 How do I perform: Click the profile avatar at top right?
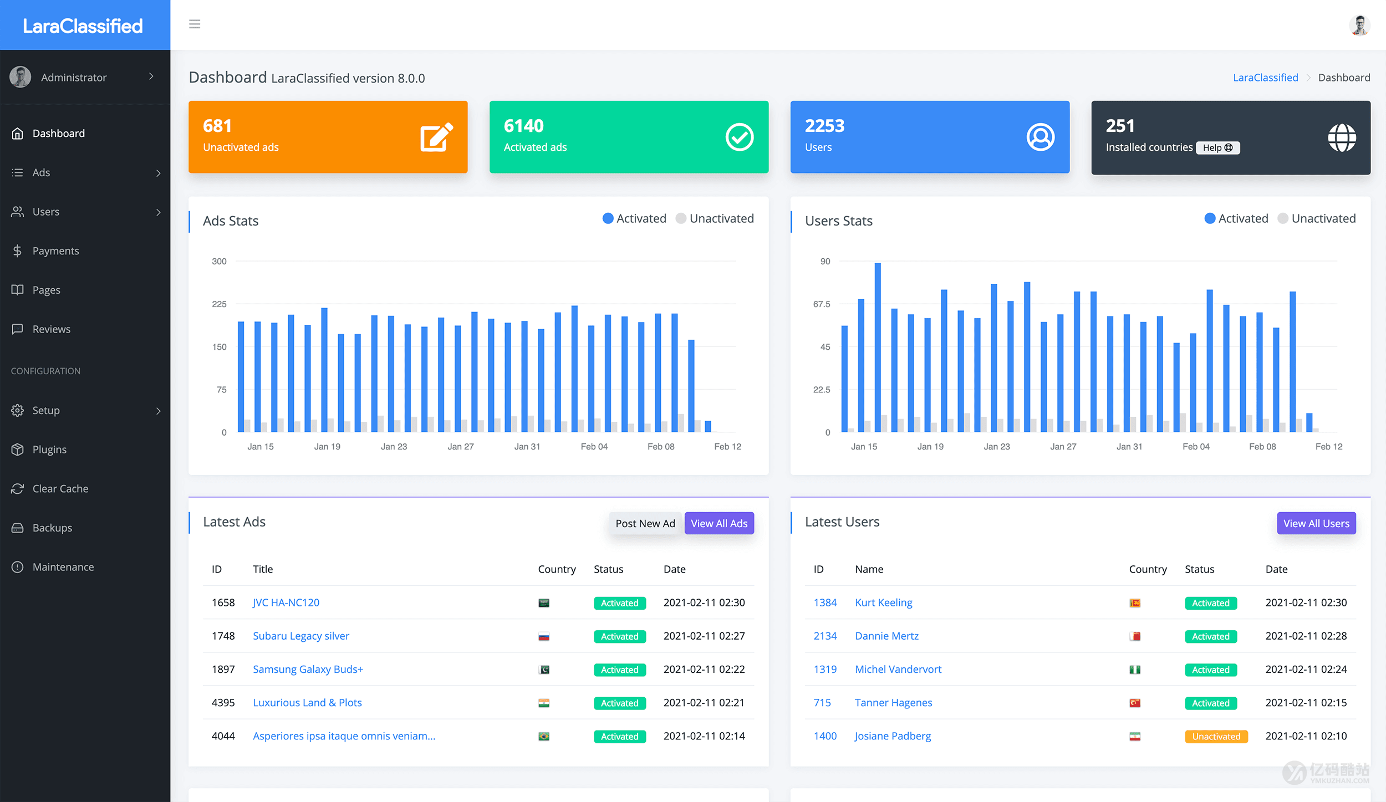pos(1359,24)
